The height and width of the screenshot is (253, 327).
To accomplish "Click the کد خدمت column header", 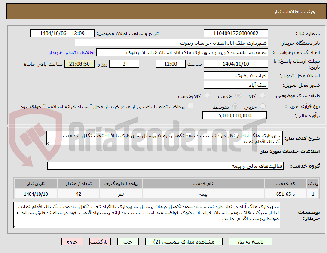I will pos(285,184).
